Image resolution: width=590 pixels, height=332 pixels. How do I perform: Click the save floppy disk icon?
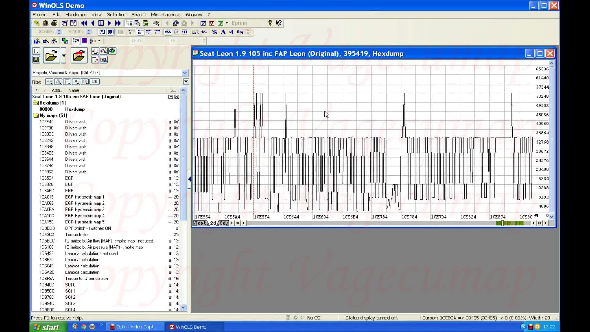[36, 60]
